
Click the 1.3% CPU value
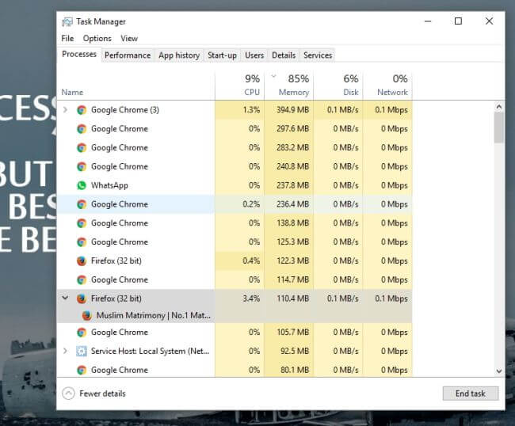pos(251,110)
